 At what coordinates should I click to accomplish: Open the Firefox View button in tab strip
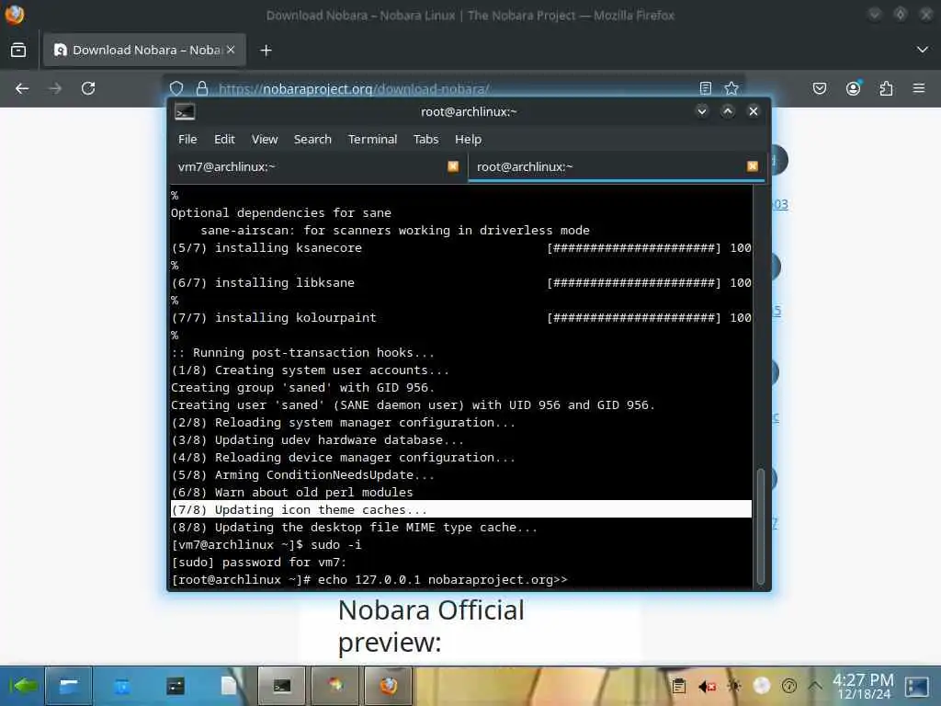click(x=18, y=51)
